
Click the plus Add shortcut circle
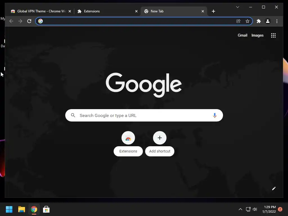(160, 138)
